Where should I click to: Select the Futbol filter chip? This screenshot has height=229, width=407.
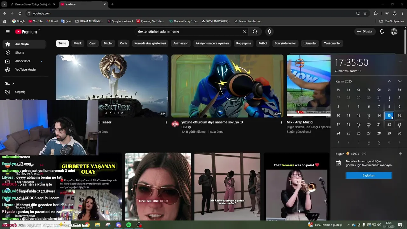(x=263, y=43)
